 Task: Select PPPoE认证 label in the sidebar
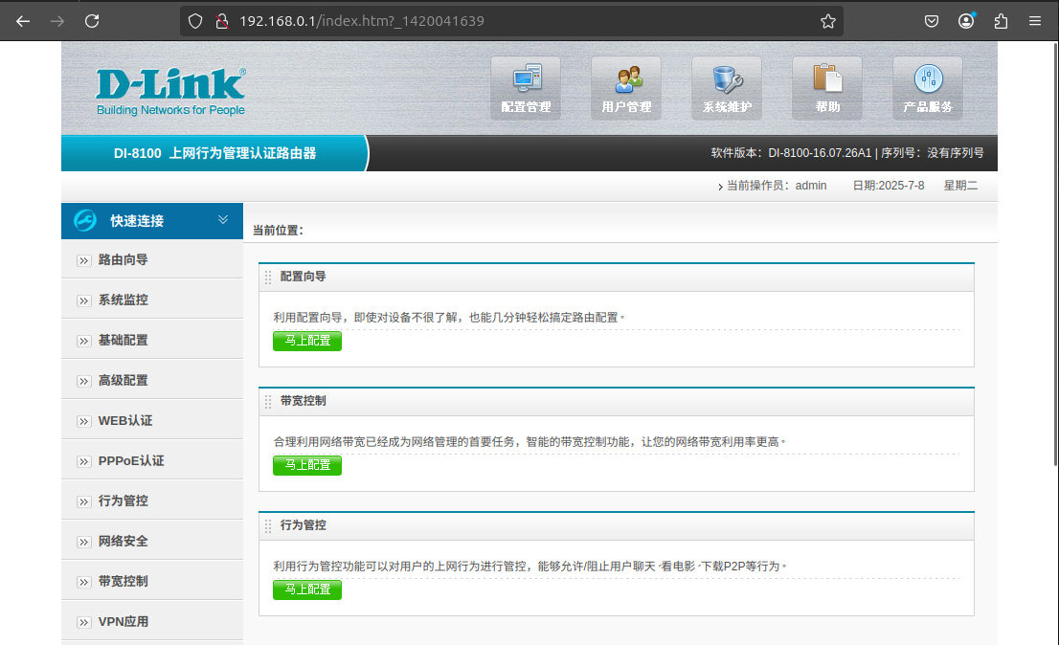[x=131, y=461]
